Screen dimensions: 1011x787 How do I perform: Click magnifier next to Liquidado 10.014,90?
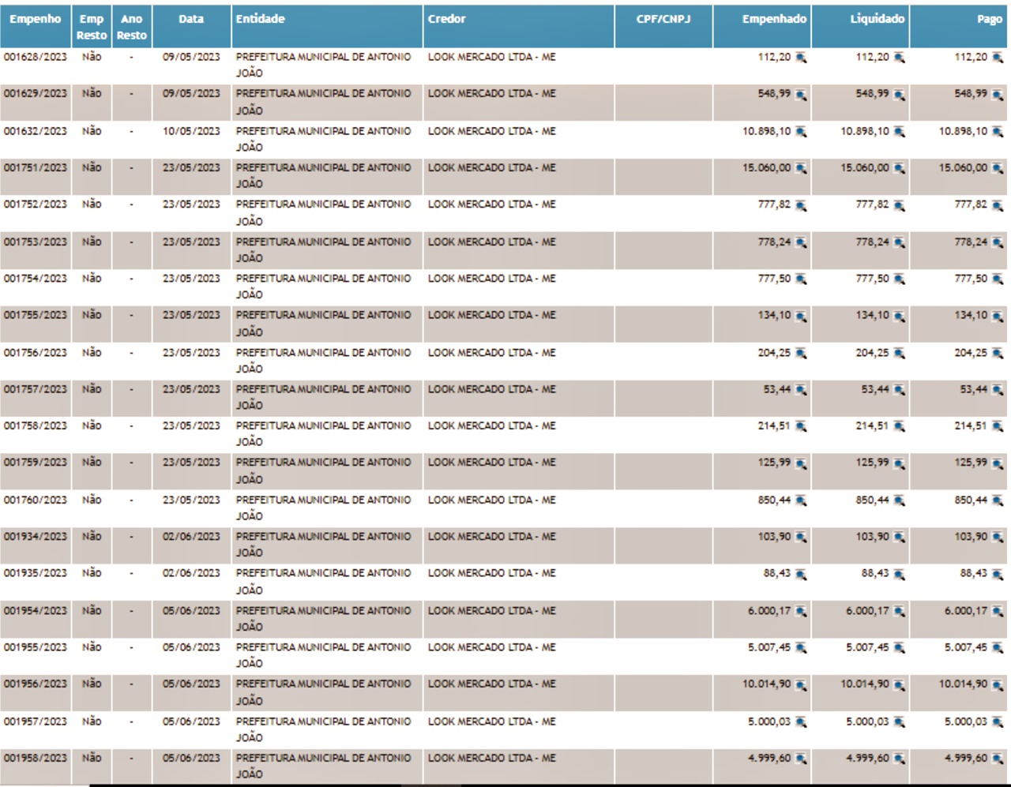(x=899, y=684)
